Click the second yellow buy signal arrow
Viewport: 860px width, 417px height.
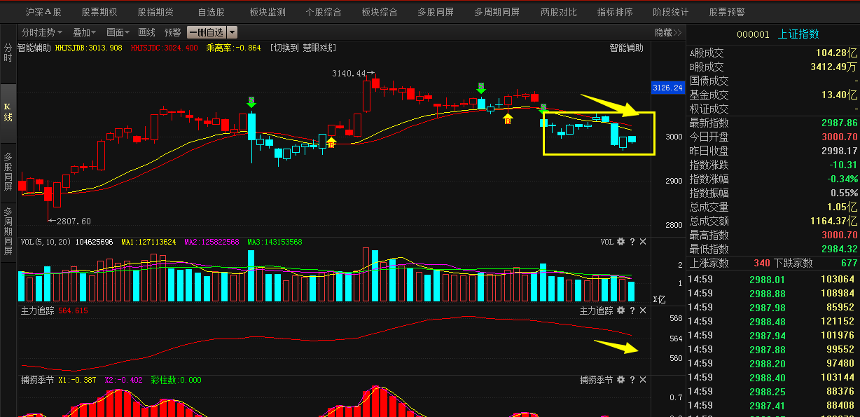pyautogui.click(x=508, y=118)
